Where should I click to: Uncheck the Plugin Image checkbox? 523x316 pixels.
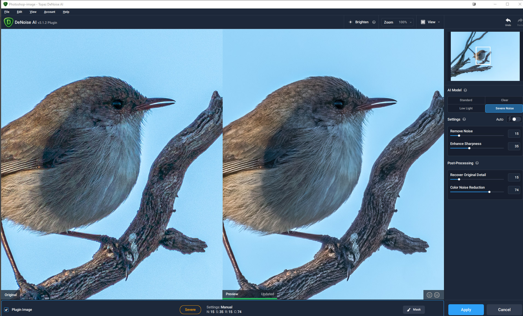click(6, 310)
